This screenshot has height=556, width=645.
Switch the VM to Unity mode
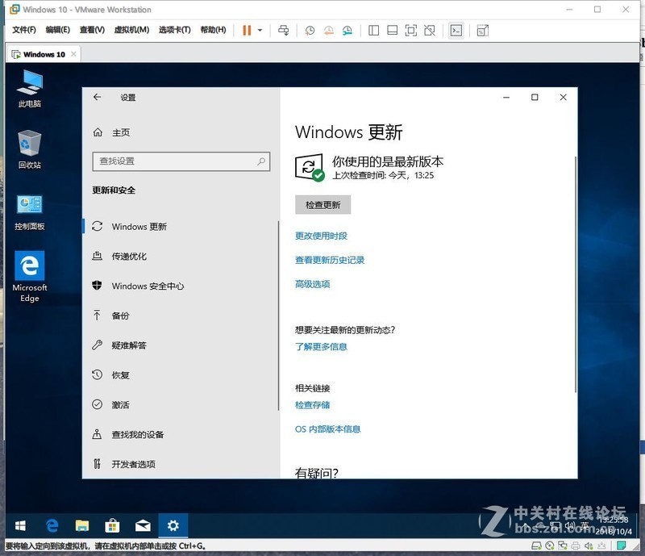pyautogui.click(x=430, y=30)
